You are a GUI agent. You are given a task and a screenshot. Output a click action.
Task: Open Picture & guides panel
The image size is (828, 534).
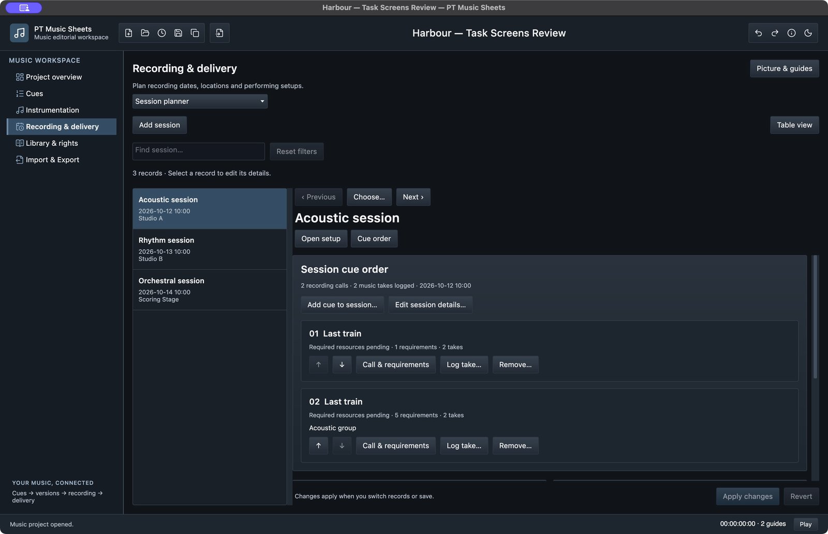[x=785, y=69]
